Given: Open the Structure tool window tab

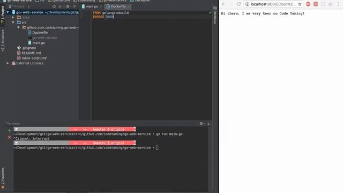Looking at the screenshot, I should (3, 41).
